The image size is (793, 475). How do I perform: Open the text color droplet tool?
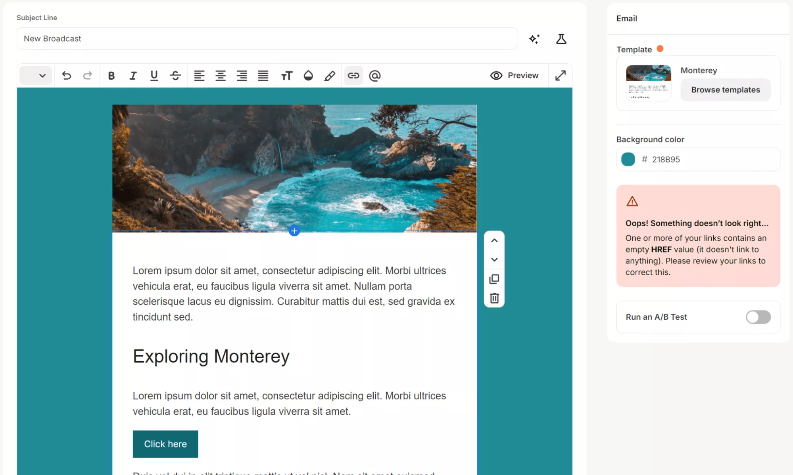tap(308, 76)
